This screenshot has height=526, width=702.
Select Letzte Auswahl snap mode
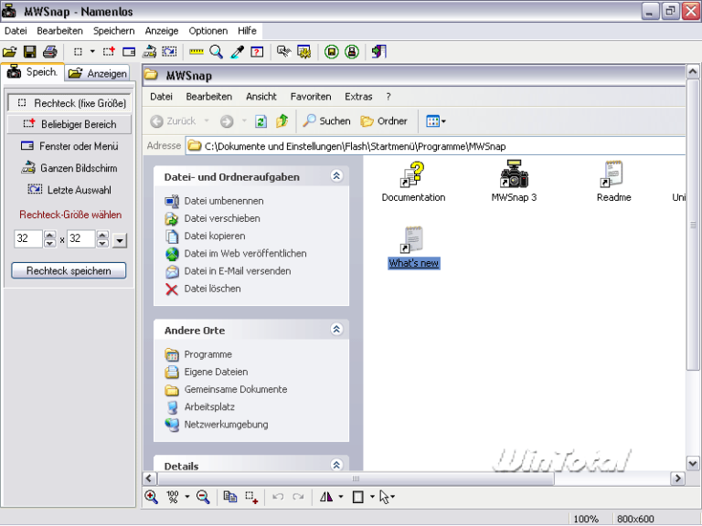[69, 190]
